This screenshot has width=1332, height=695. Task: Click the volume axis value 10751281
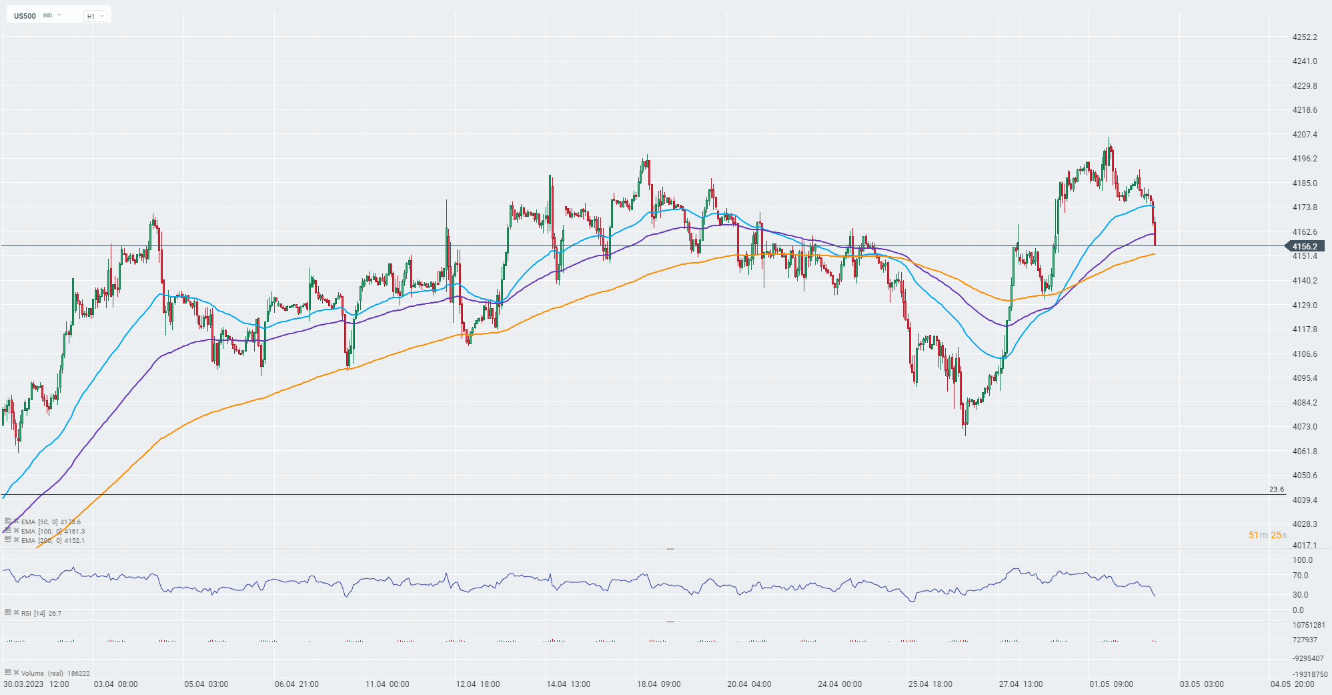(x=1309, y=626)
